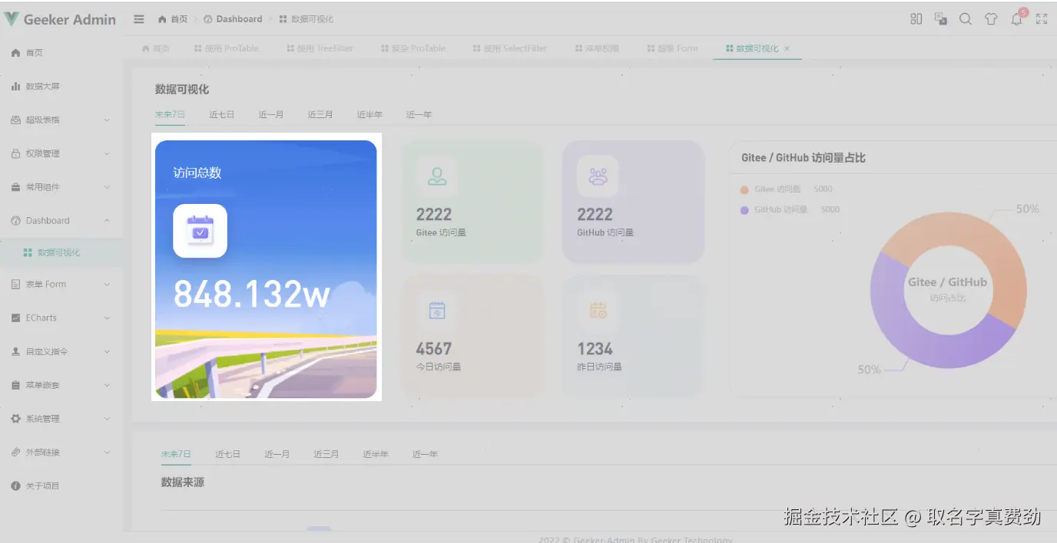The height and width of the screenshot is (543, 1057).
Task: Select 近一年 in the top data section
Action: tap(419, 114)
